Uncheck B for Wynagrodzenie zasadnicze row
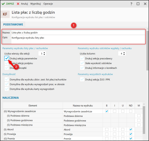Viewport: 149px width, 141px height. [107, 111]
